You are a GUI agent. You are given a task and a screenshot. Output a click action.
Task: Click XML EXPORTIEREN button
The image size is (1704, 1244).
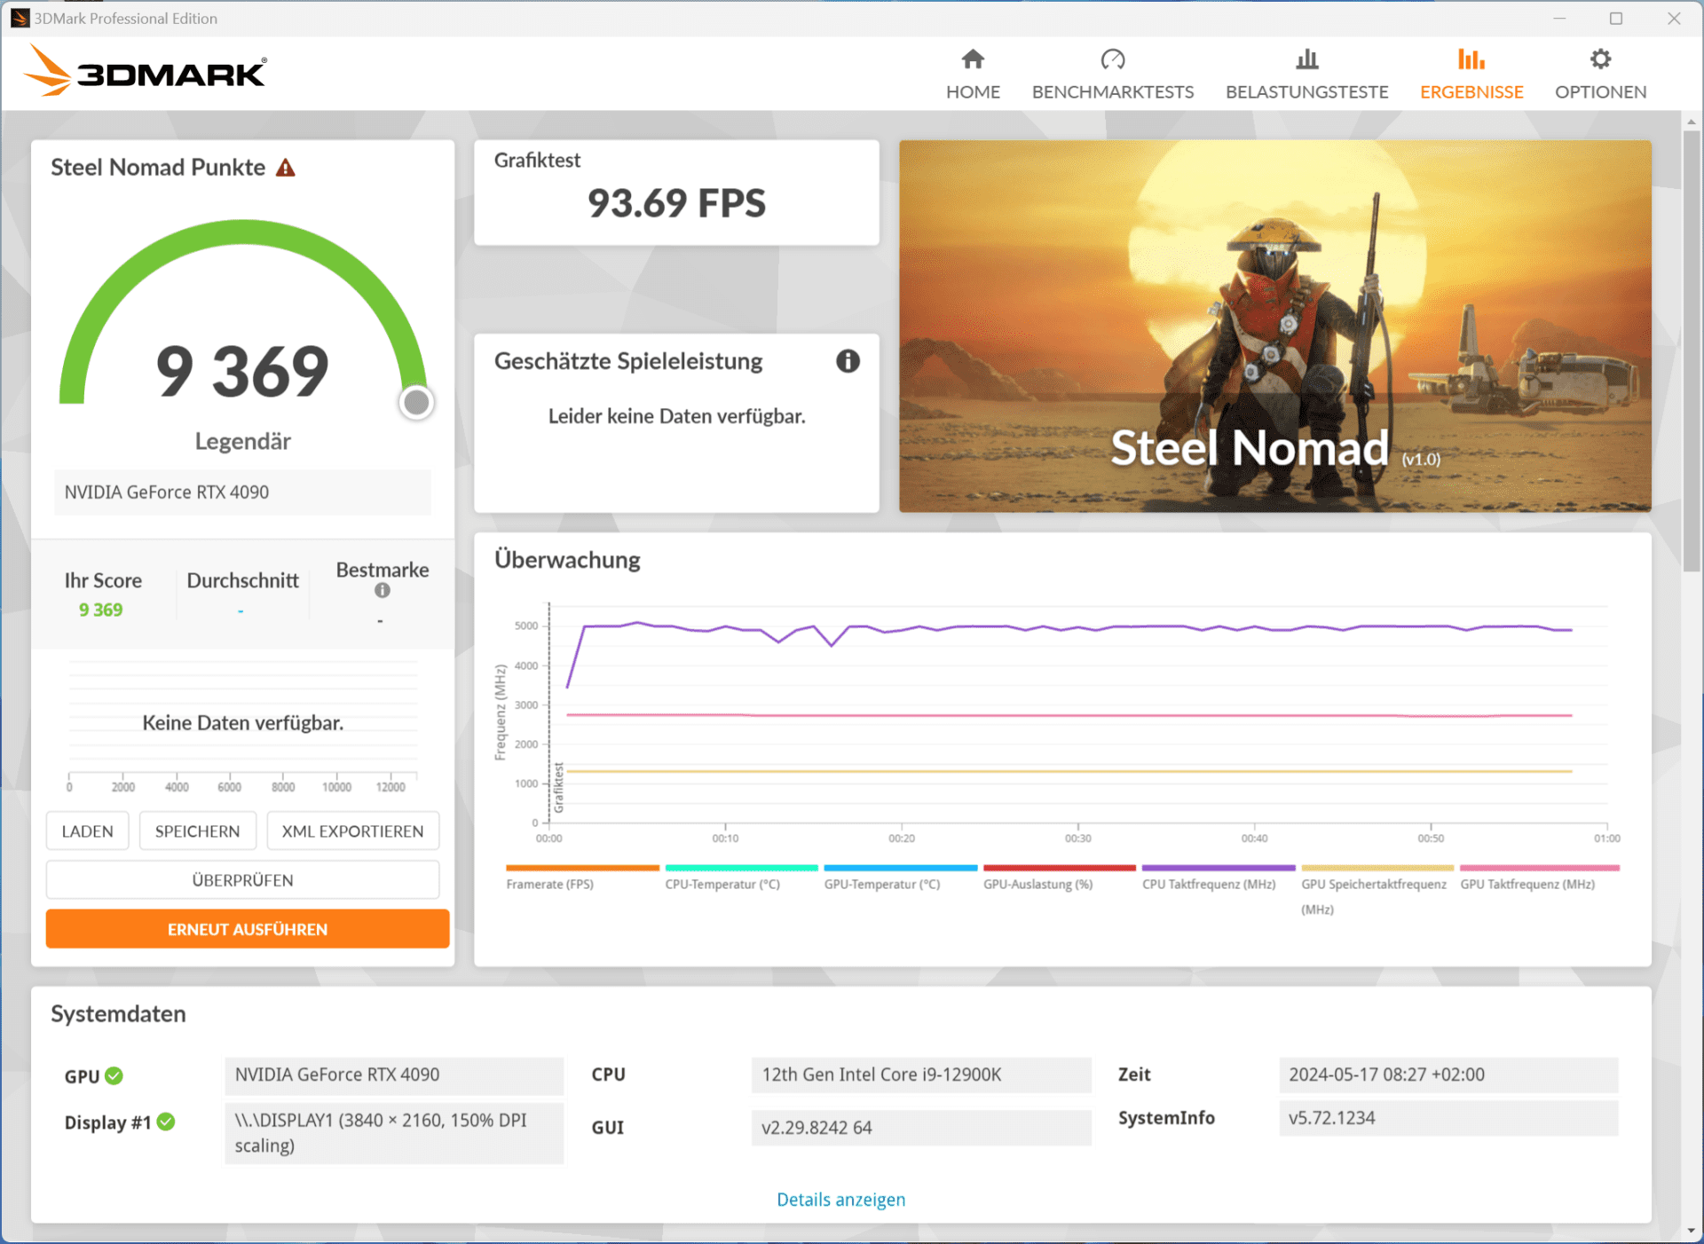(x=352, y=831)
